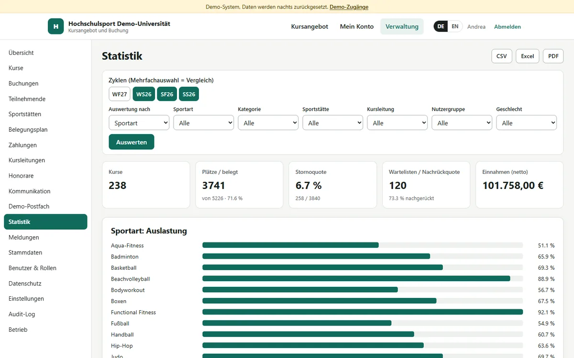This screenshot has height=358, width=574.
Task: Open the Nutzergruppe filter dropdown
Action: point(462,123)
